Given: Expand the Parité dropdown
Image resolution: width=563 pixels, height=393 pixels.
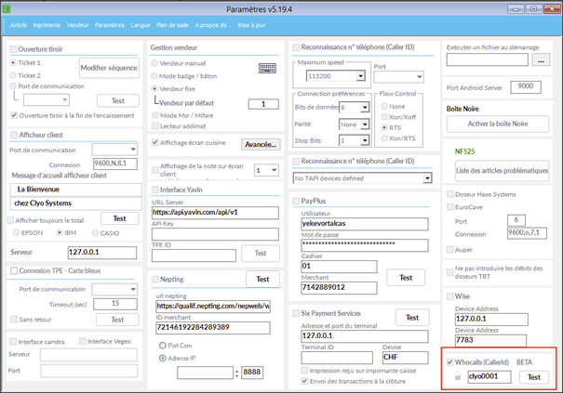Looking at the screenshot, I should [x=365, y=124].
